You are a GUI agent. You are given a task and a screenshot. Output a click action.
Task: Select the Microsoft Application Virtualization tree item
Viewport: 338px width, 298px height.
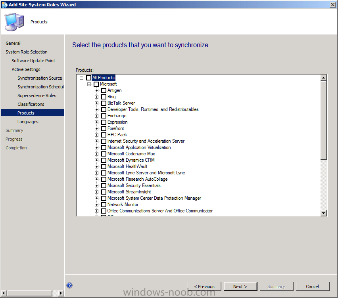pyautogui.click(x=139, y=147)
